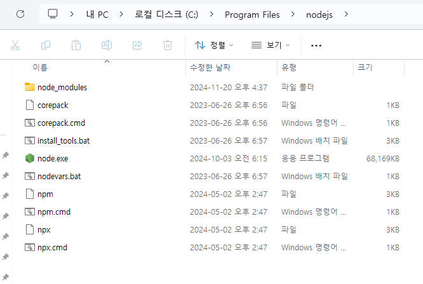The image size is (423, 284).
Task: Click date 2024-11-20 오후 4:37
Action: pos(229,87)
